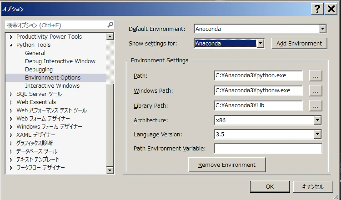Open the Default Environment dropdown
341x200 pixels.
(323, 29)
